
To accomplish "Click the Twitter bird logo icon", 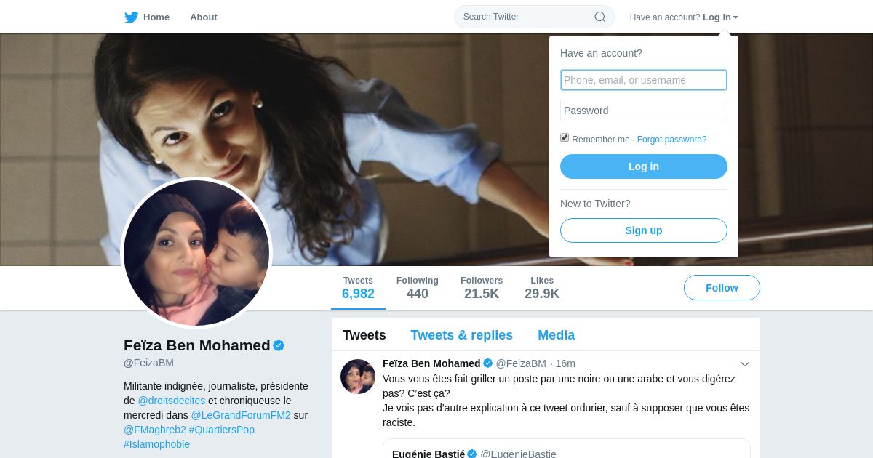I will point(131,17).
